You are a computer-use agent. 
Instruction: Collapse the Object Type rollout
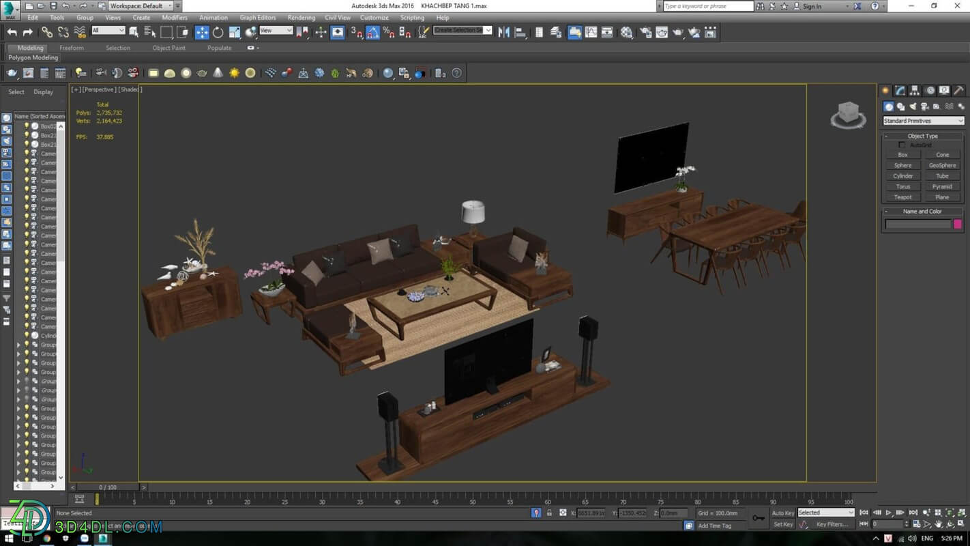923,136
